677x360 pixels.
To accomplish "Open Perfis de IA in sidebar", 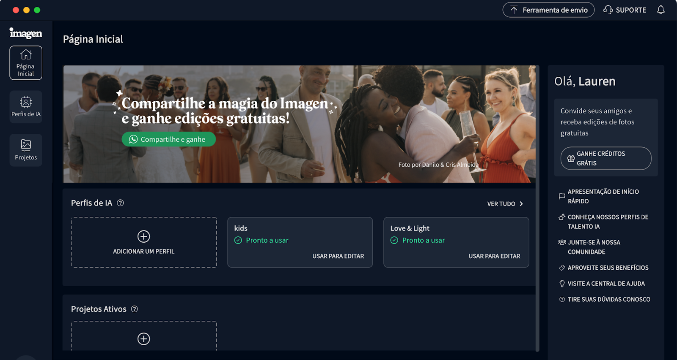I will (26, 107).
